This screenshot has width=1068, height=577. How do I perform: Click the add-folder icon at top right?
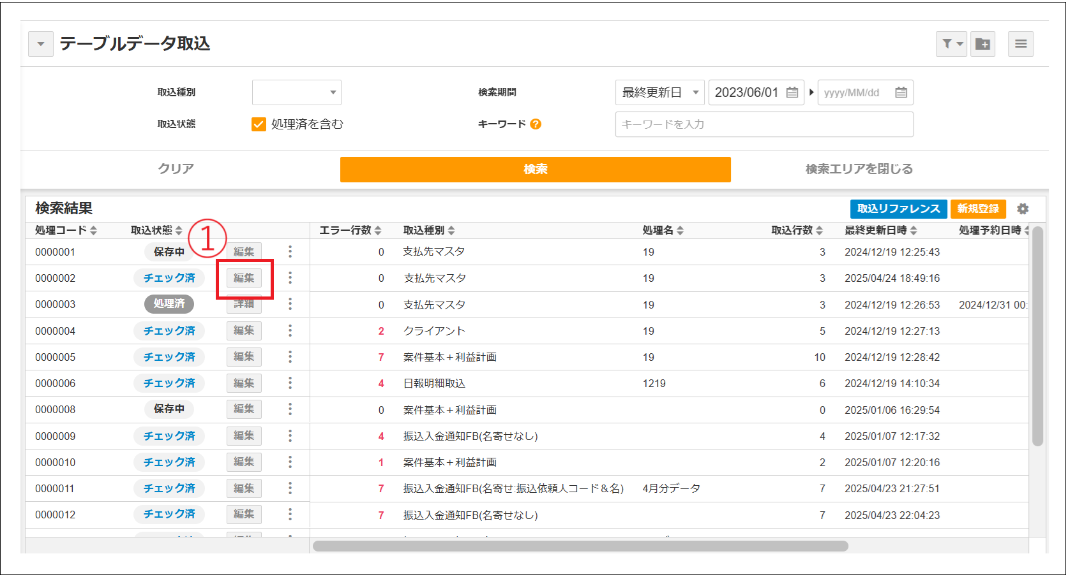coord(983,44)
